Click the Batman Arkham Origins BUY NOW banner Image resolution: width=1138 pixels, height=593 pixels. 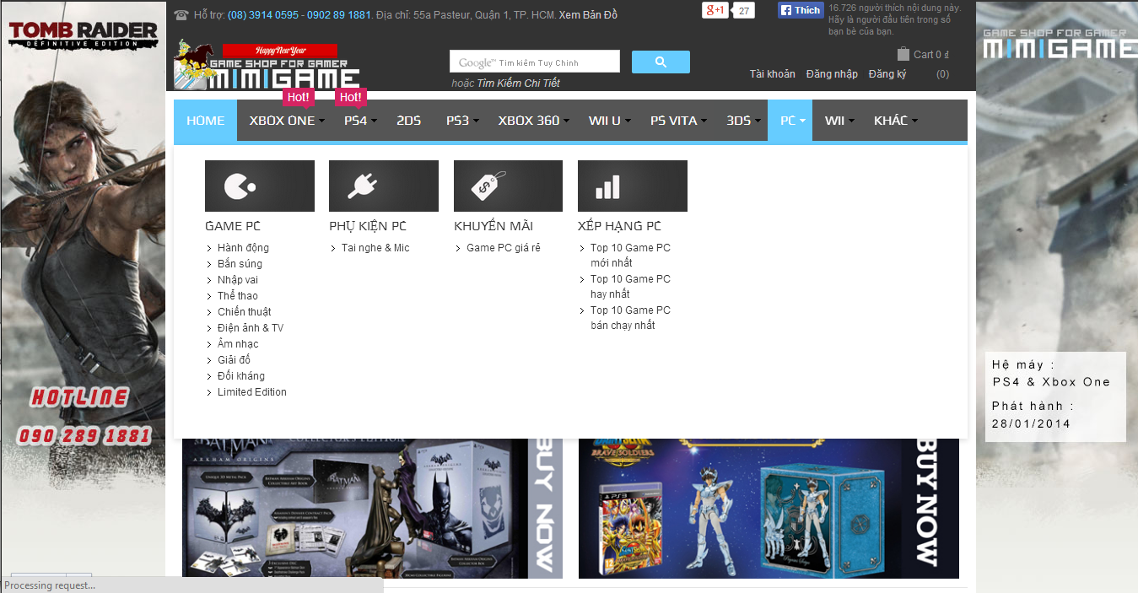point(372,509)
